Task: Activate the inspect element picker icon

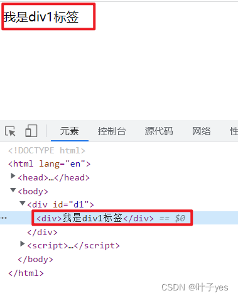Action: pyautogui.click(x=10, y=131)
